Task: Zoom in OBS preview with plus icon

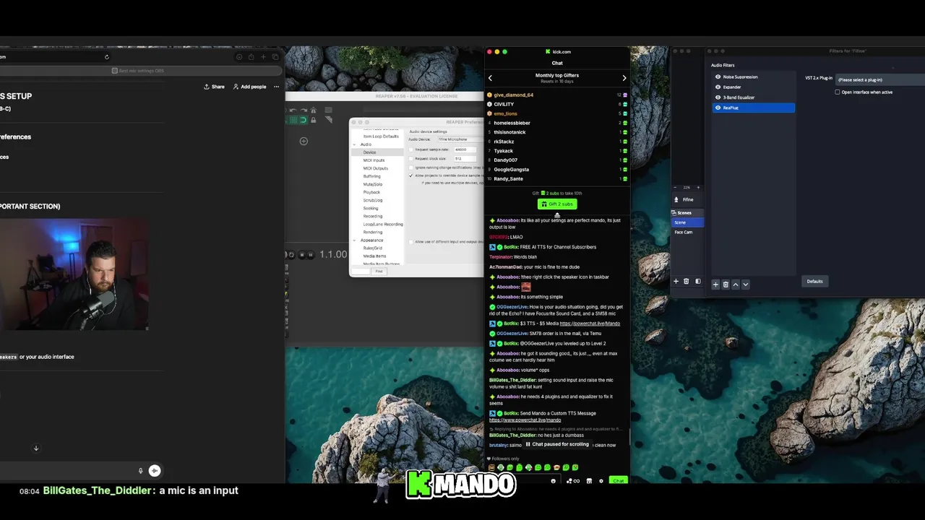Action: 698,187
